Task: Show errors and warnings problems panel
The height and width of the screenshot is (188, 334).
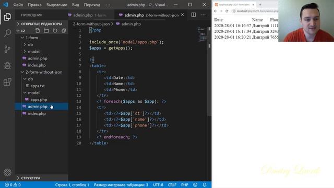Action: pos(13,185)
